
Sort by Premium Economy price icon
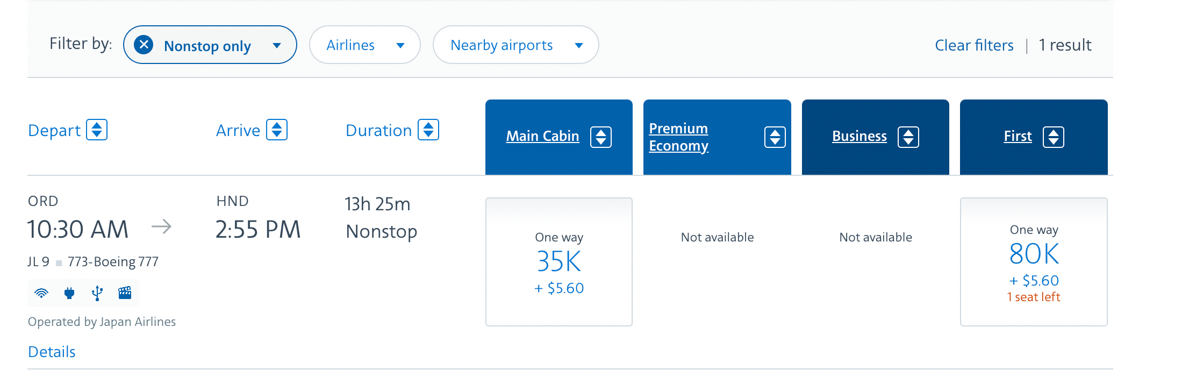[x=775, y=137]
